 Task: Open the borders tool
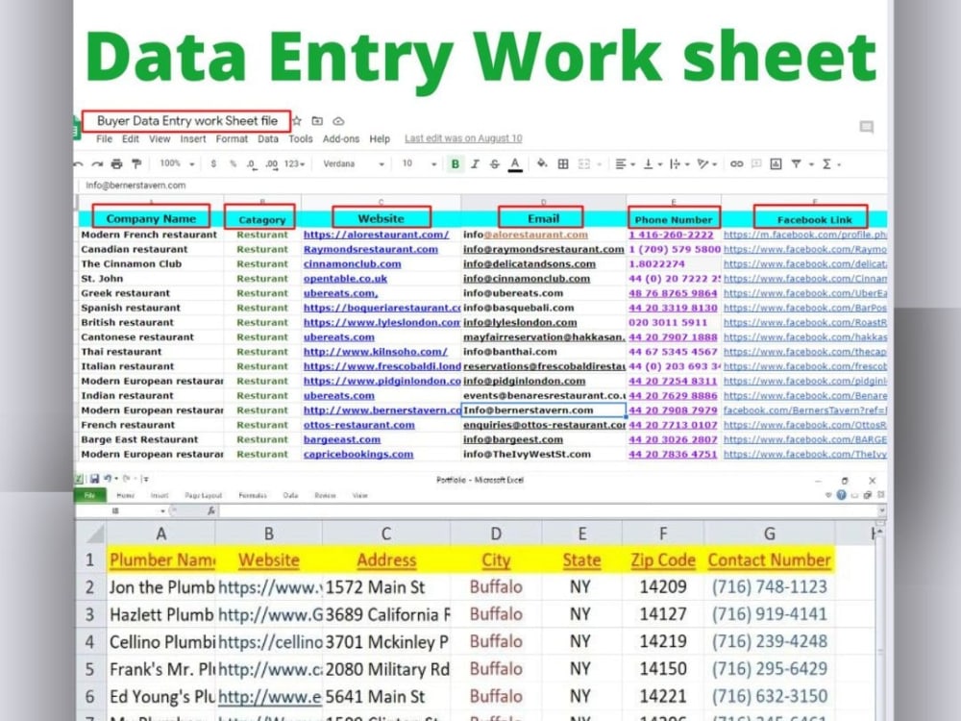[562, 163]
